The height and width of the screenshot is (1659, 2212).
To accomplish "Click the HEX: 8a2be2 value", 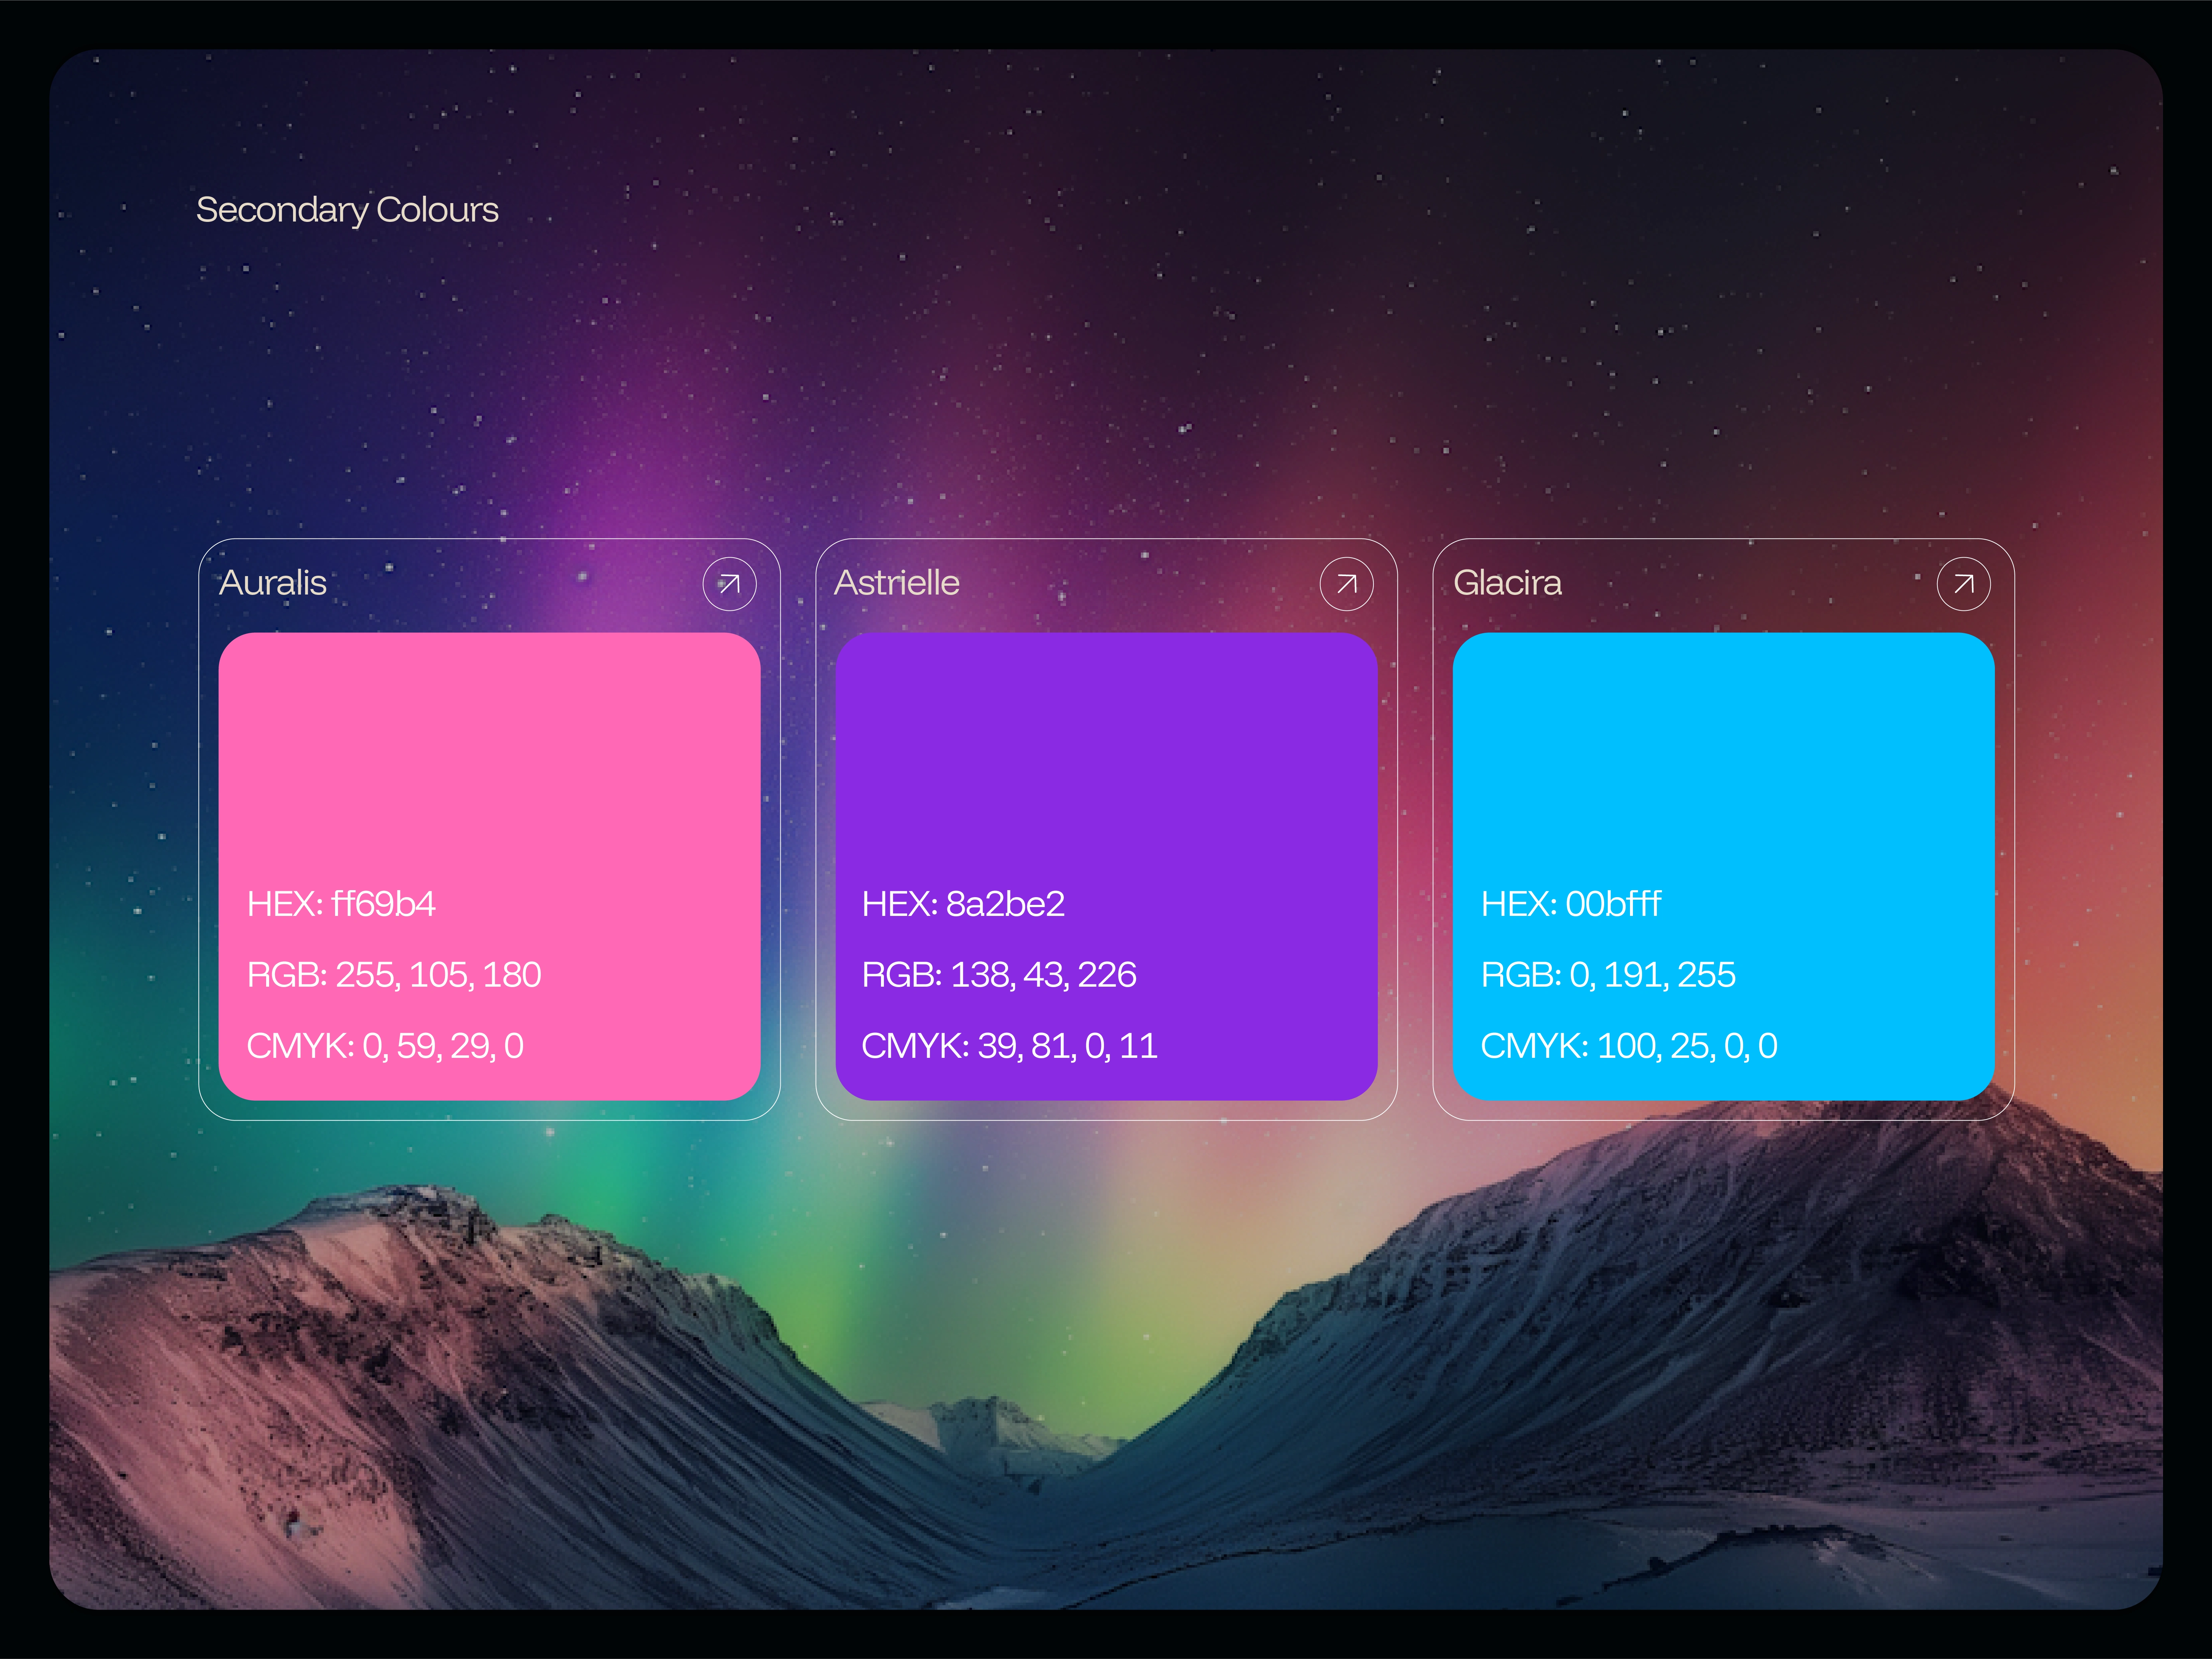I will [963, 904].
